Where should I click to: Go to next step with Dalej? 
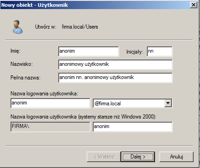tap(138, 157)
